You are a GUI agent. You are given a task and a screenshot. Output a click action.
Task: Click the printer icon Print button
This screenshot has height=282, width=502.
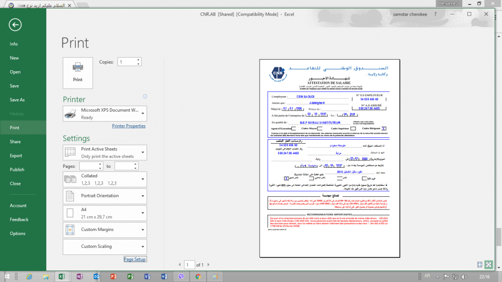pyautogui.click(x=78, y=73)
